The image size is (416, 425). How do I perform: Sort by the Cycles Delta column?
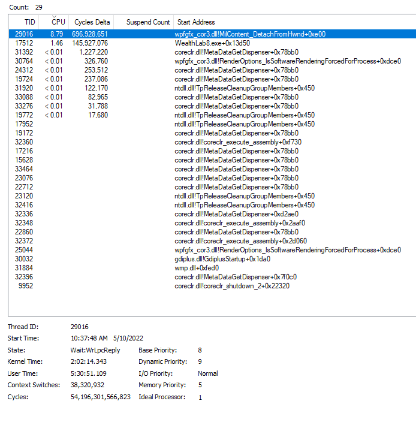pos(92,22)
